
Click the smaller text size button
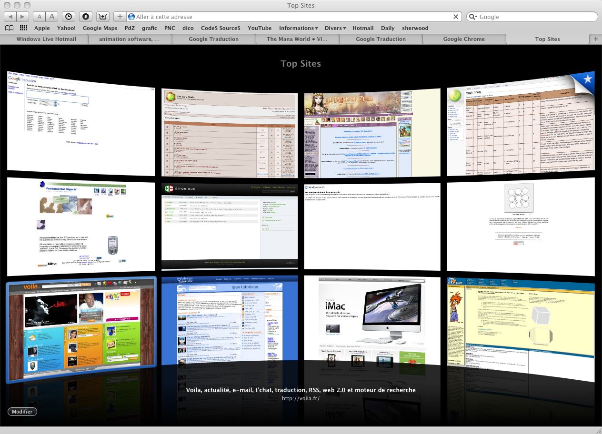(x=40, y=17)
